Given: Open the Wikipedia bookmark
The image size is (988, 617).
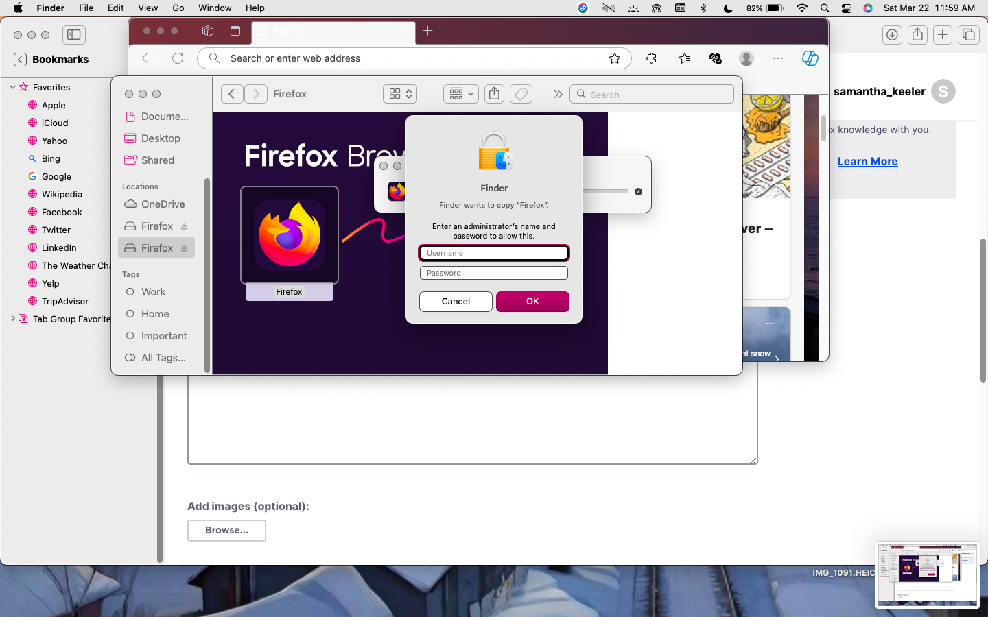Looking at the screenshot, I should click(x=62, y=194).
